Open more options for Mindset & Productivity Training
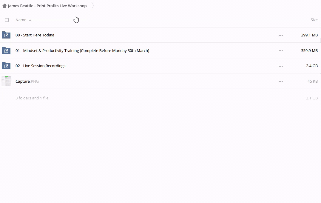 click(x=280, y=51)
